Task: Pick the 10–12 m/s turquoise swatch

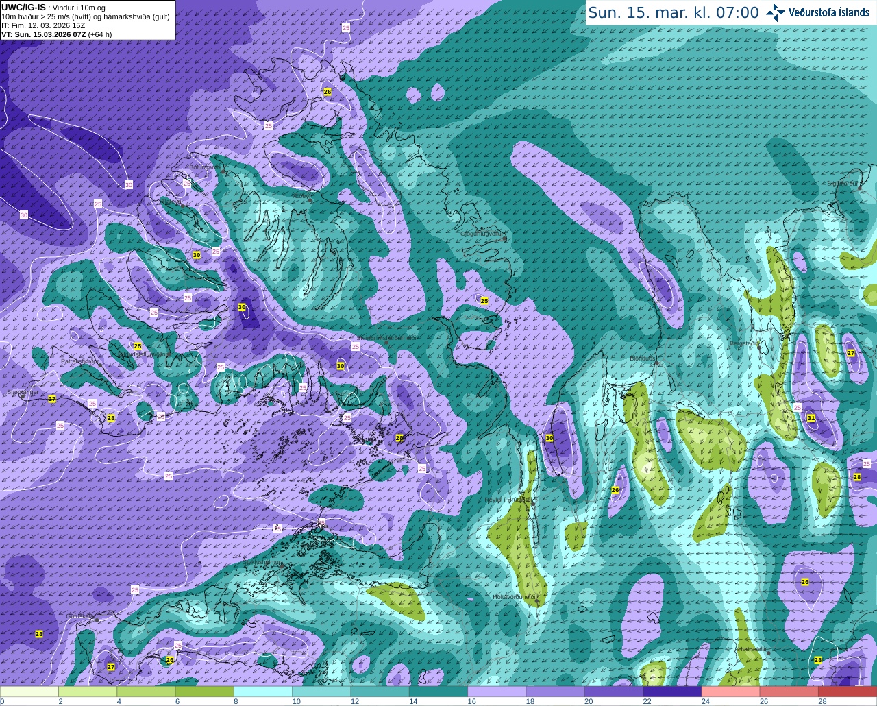Action: tap(321, 692)
